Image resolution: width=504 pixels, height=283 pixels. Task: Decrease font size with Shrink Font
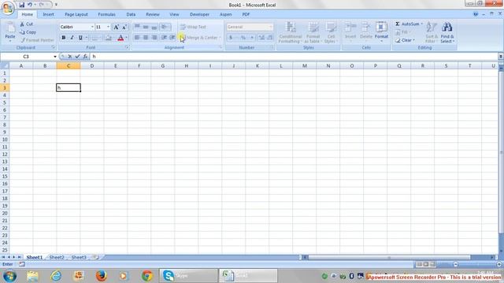pyautogui.click(x=124, y=27)
